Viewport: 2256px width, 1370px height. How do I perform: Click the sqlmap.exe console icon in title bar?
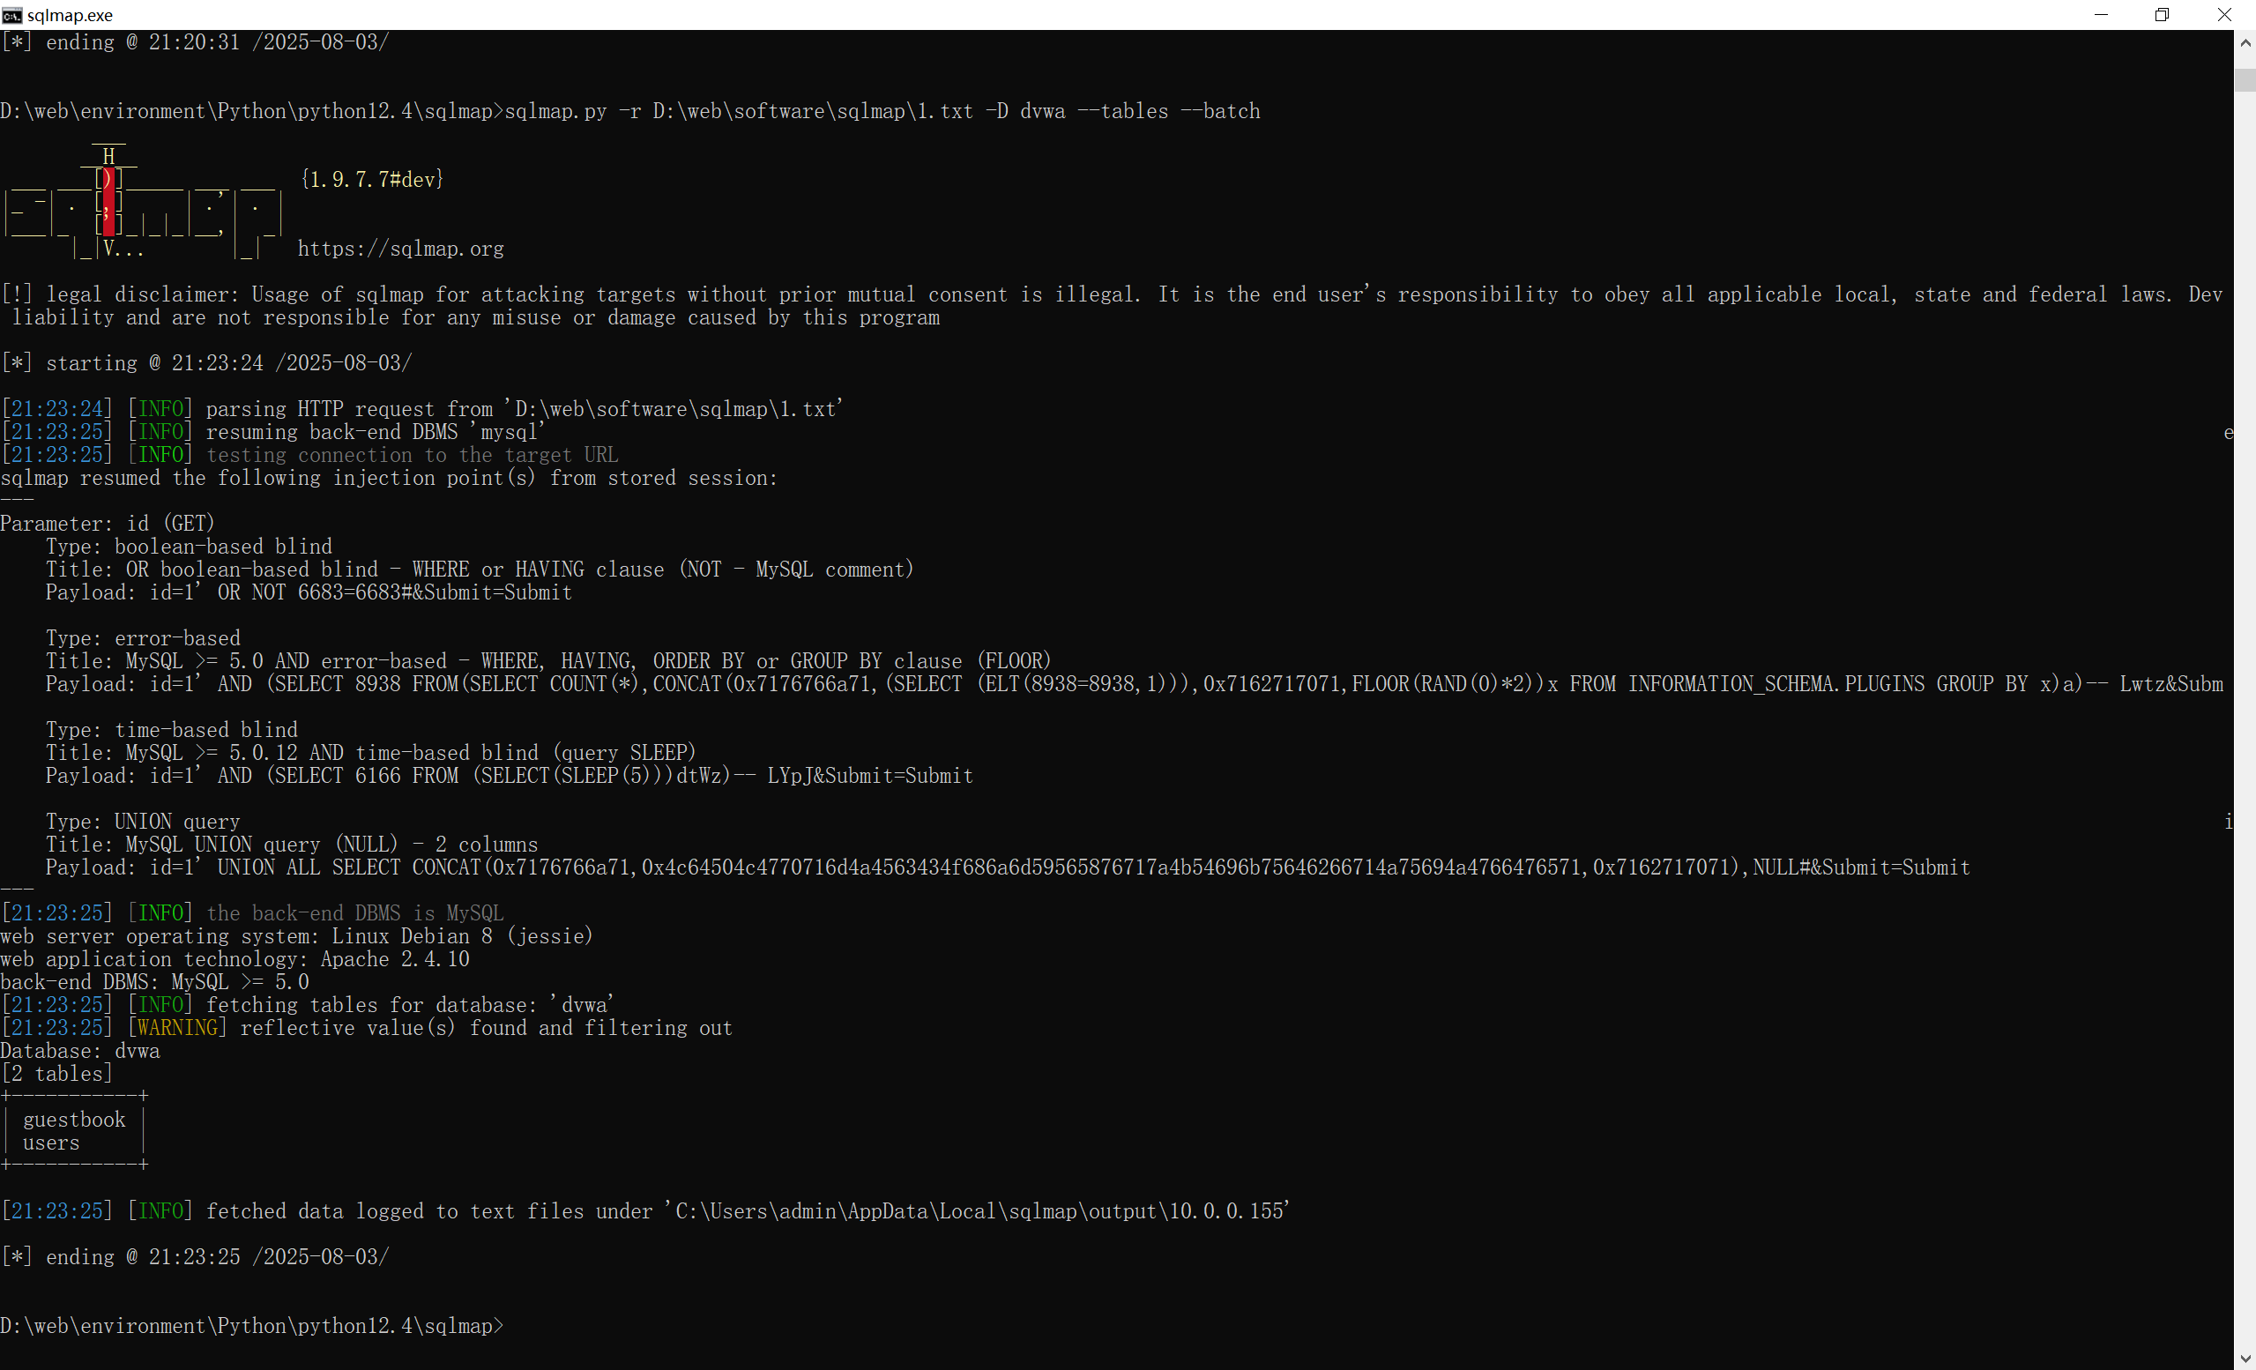[12, 15]
